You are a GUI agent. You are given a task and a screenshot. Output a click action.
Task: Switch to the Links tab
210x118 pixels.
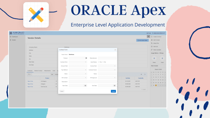click(x=54, y=71)
